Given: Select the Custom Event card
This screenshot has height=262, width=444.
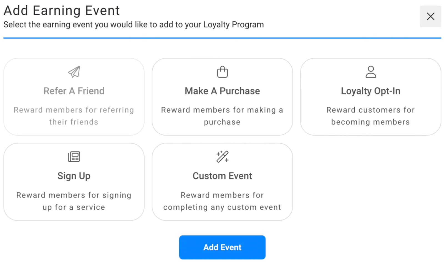Looking at the screenshot, I should pyautogui.click(x=222, y=182).
